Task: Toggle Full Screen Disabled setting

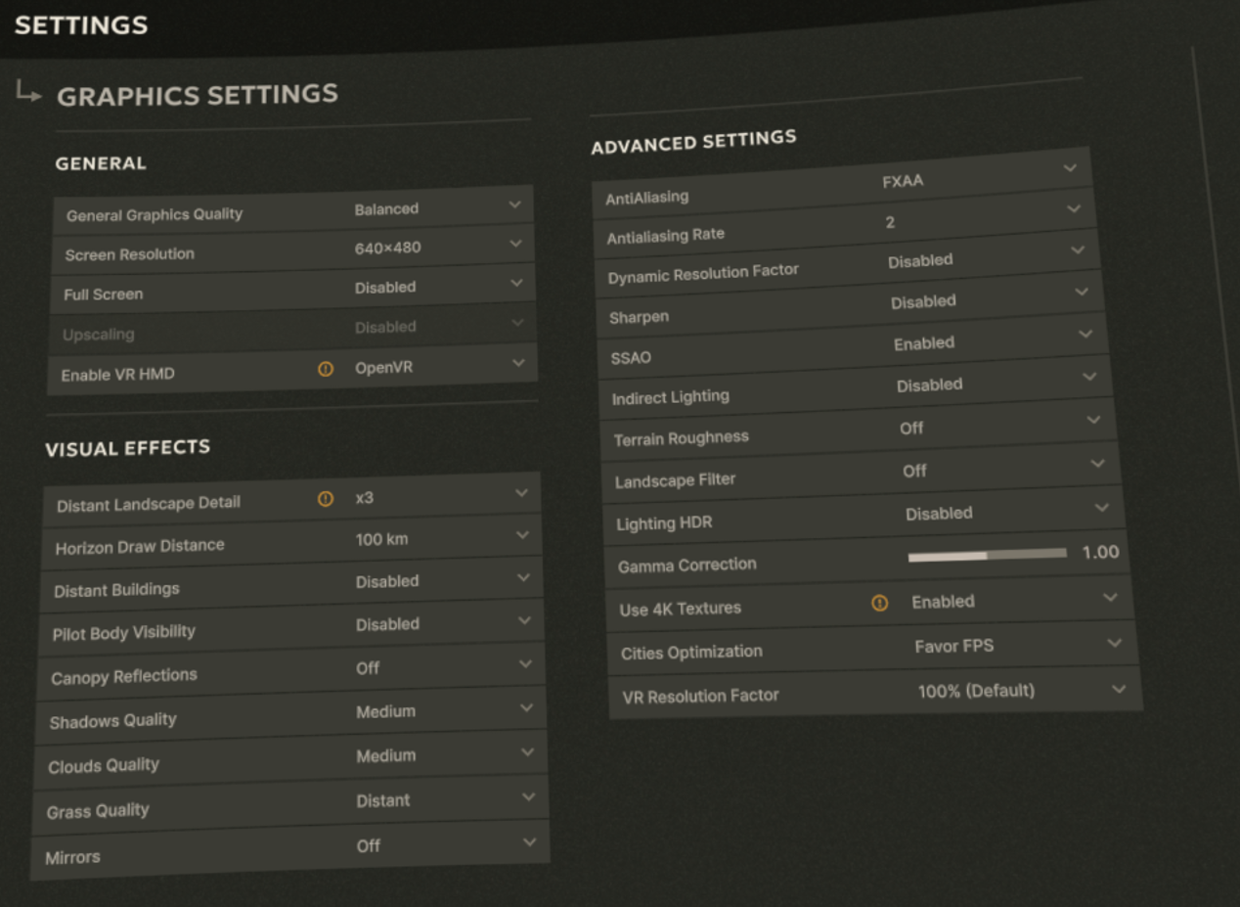Action: (x=292, y=289)
